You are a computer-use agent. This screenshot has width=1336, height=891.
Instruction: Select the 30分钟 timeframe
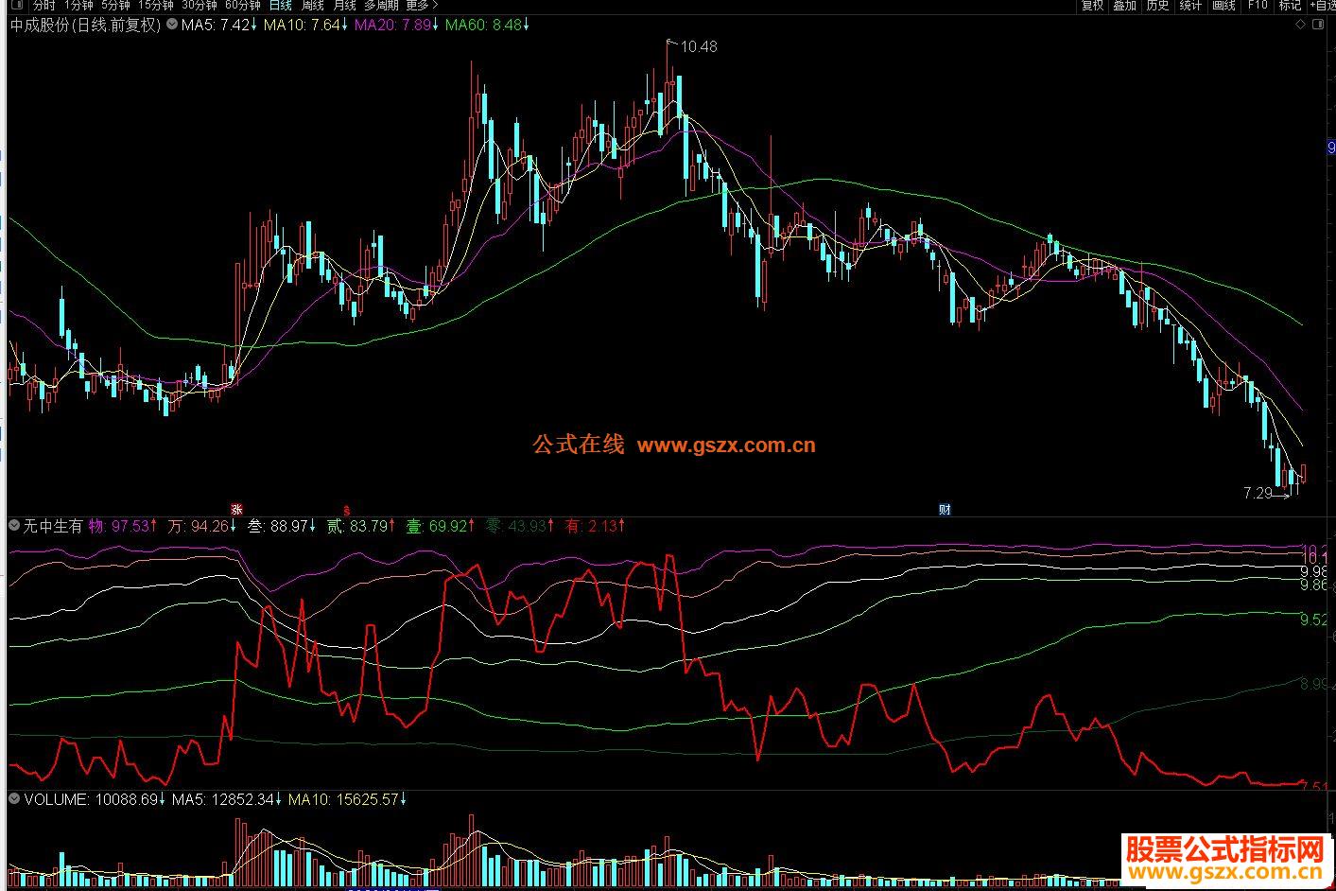(199, 6)
